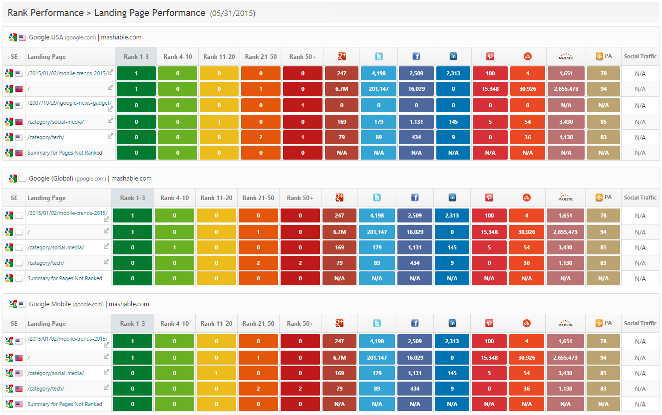Sort by Rank 1-3 header in Google USA table
Image resolution: width=662 pixels, height=415 pixels.
[x=136, y=57]
